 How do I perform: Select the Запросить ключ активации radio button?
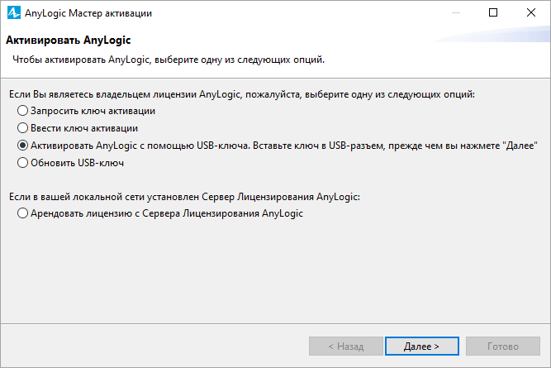[x=22, y=111]
